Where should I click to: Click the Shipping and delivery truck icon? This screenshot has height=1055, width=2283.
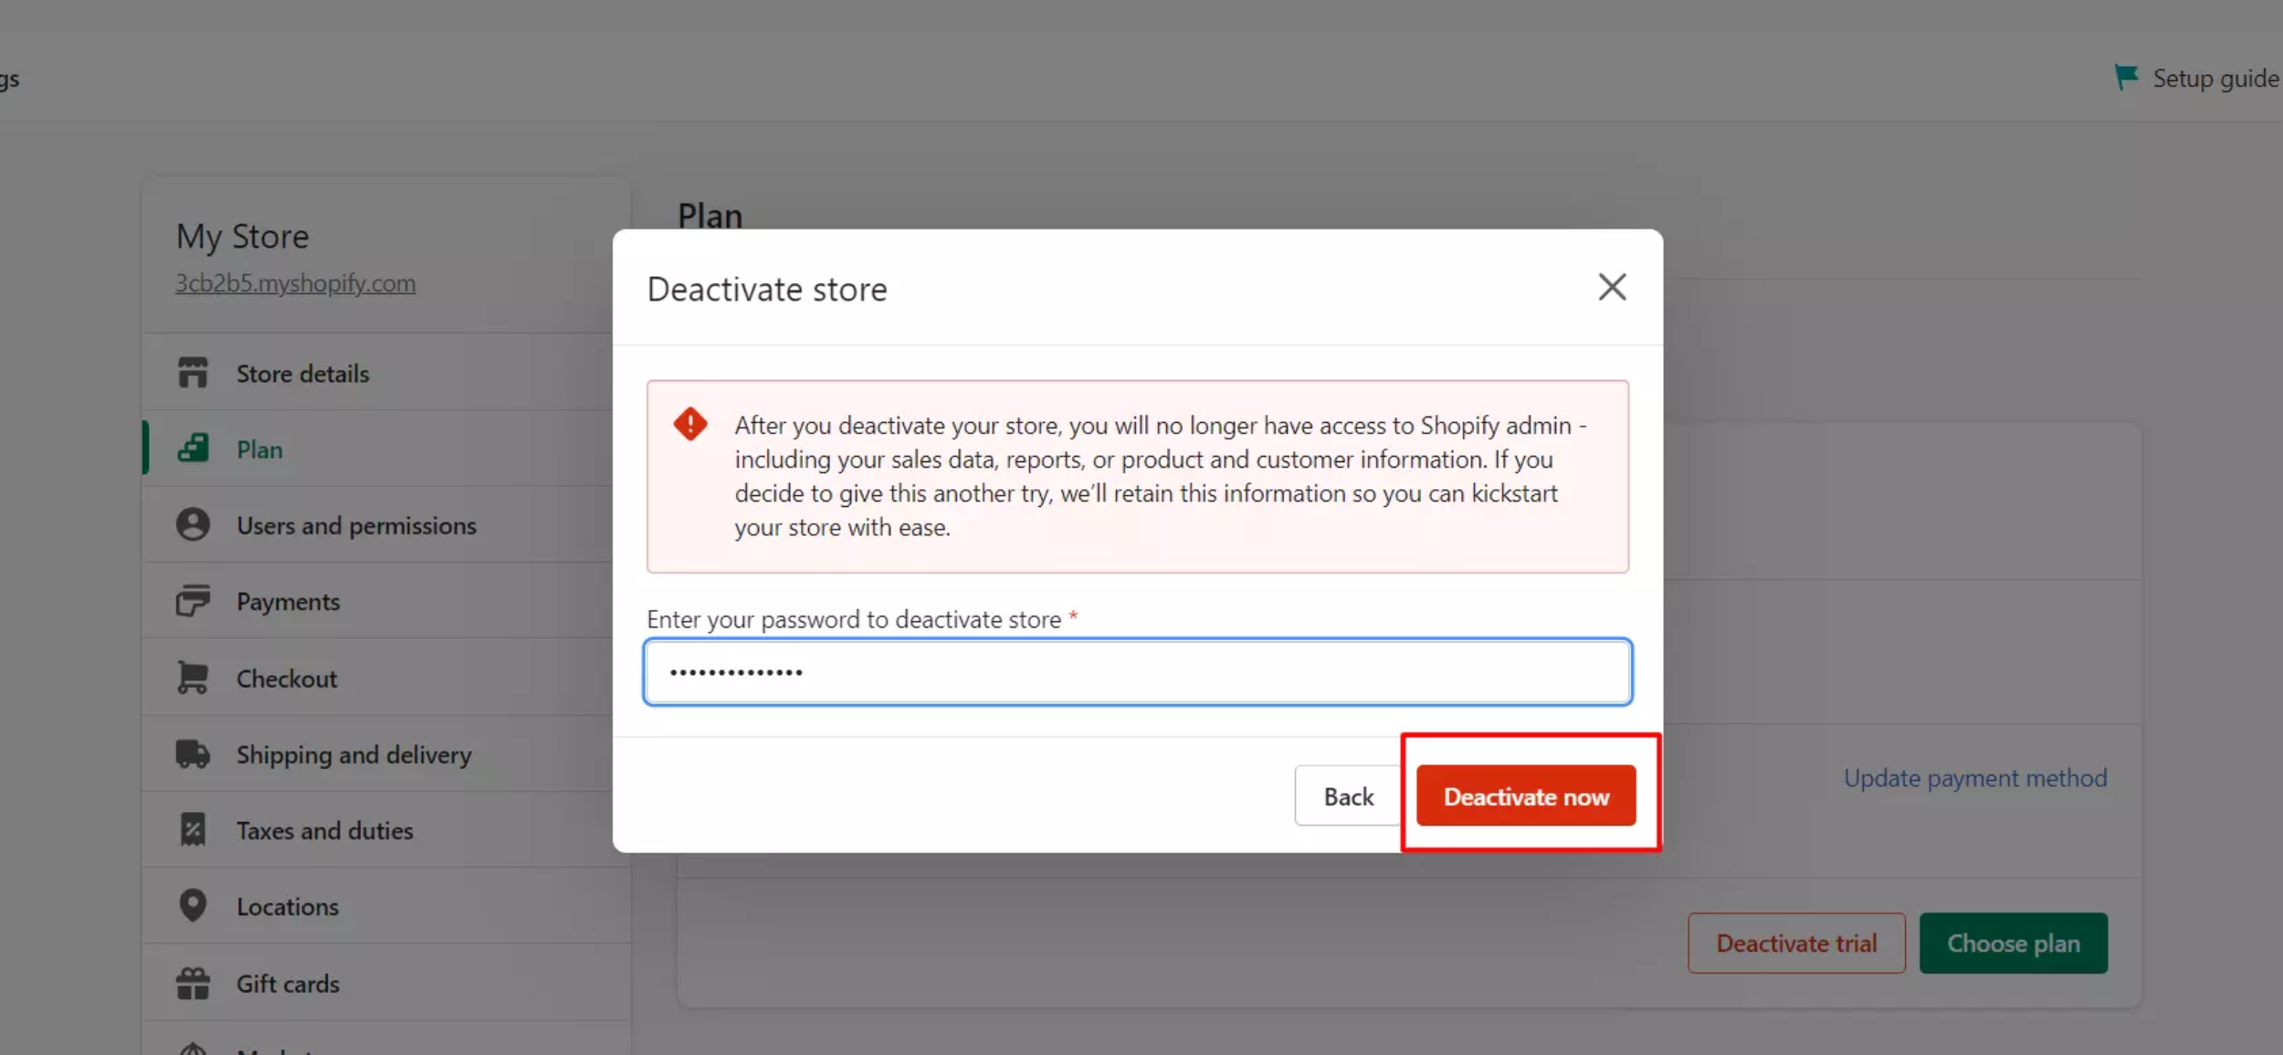(x=193, y=754)
